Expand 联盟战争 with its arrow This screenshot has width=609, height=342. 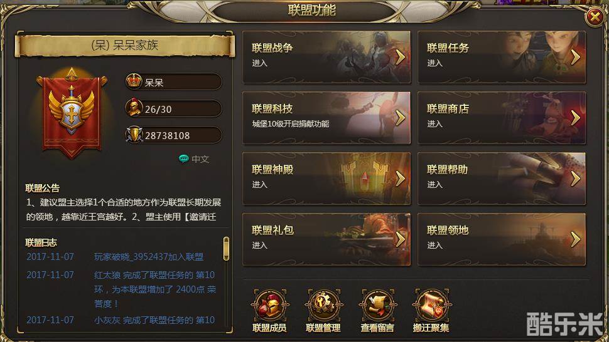pyautogui.click(x=401, y=57)
